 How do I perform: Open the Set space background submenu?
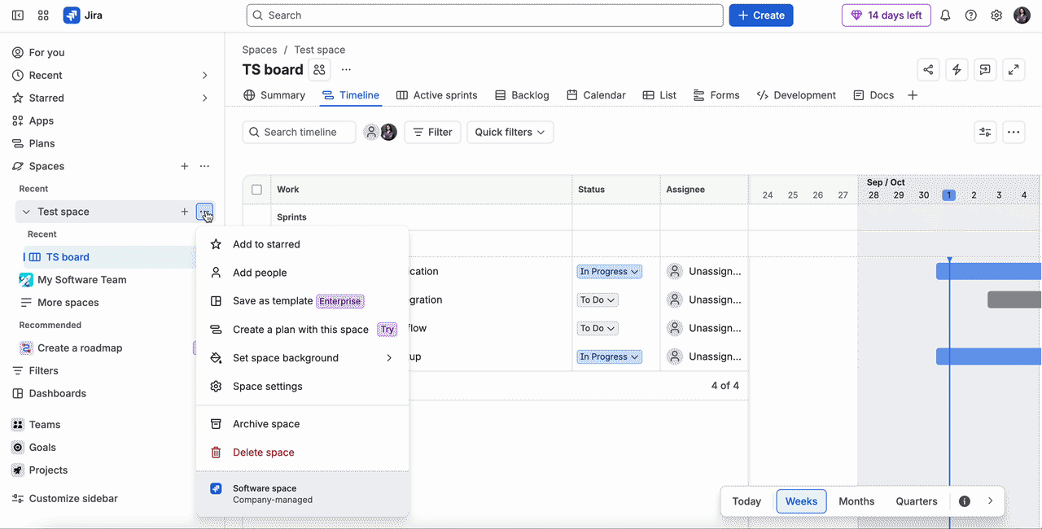click(x=303, y=358)
